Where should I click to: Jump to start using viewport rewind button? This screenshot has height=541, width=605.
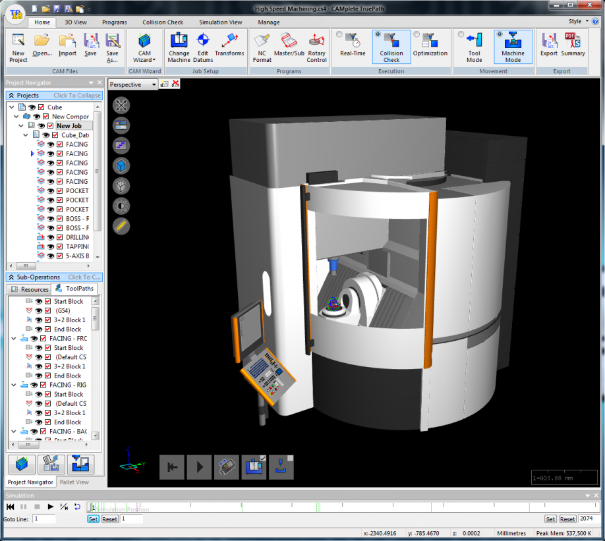pos(172,467)
